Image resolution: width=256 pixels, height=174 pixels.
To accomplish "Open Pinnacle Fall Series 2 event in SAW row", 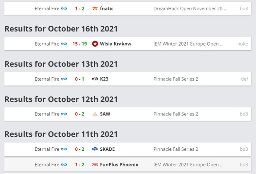I will coord(176,114).
